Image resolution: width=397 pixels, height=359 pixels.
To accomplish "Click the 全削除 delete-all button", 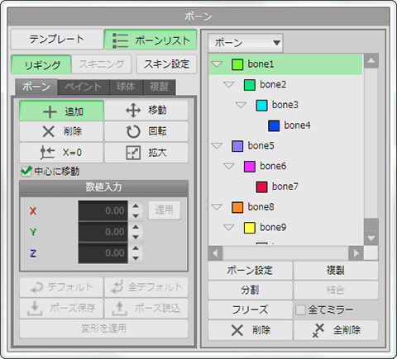I will (336, 330).
